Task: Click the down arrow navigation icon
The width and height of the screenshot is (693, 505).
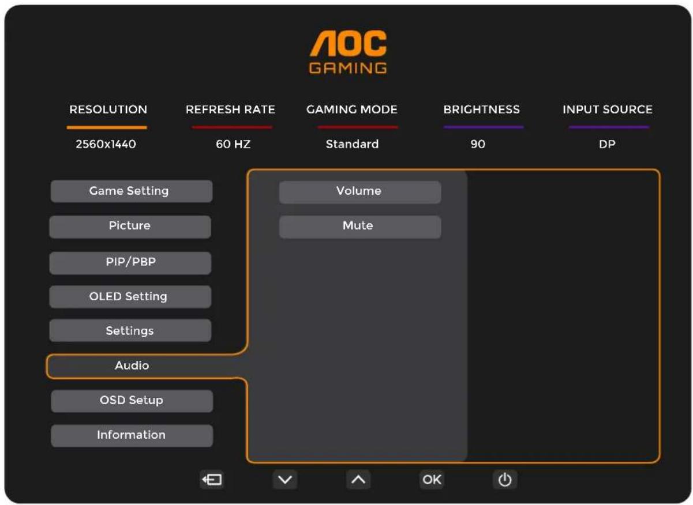Action: [285, 480]
